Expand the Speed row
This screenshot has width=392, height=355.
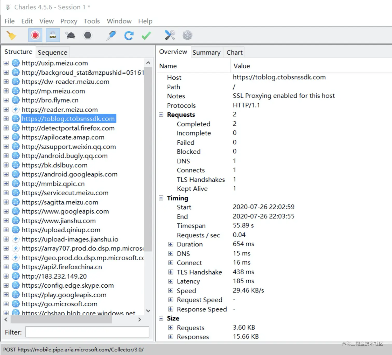[x=171, y=290]
